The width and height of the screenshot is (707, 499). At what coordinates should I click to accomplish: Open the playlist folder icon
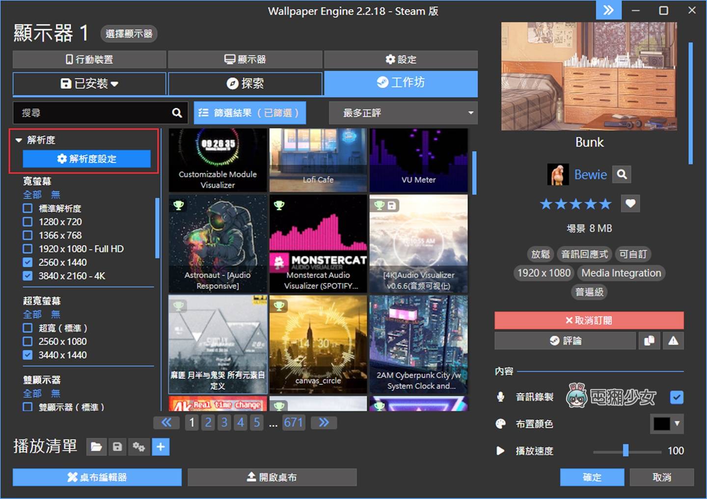click(96, 447)
